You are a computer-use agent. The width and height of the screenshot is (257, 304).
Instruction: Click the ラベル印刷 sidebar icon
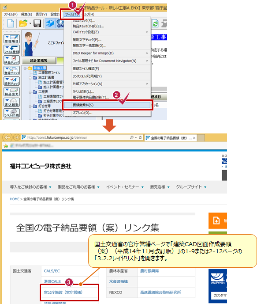(12, 113)
